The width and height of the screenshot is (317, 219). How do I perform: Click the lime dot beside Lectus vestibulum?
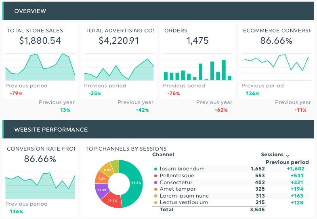click(x=155, y=202)
